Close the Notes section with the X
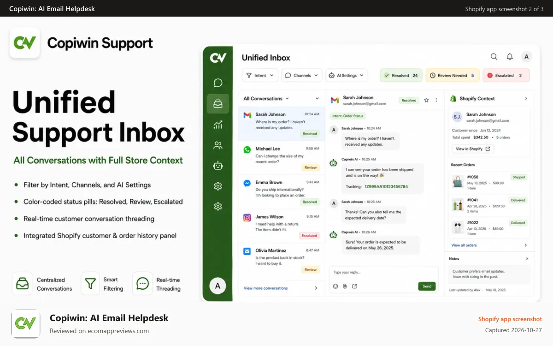The height and width of the screenshot is (346, 553). point(527,259)
